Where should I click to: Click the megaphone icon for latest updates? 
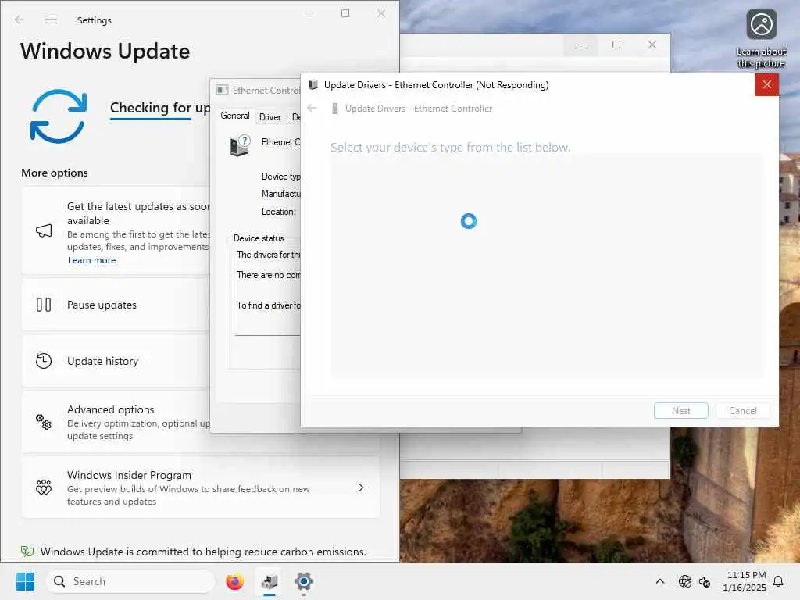(x=44, y=230)
